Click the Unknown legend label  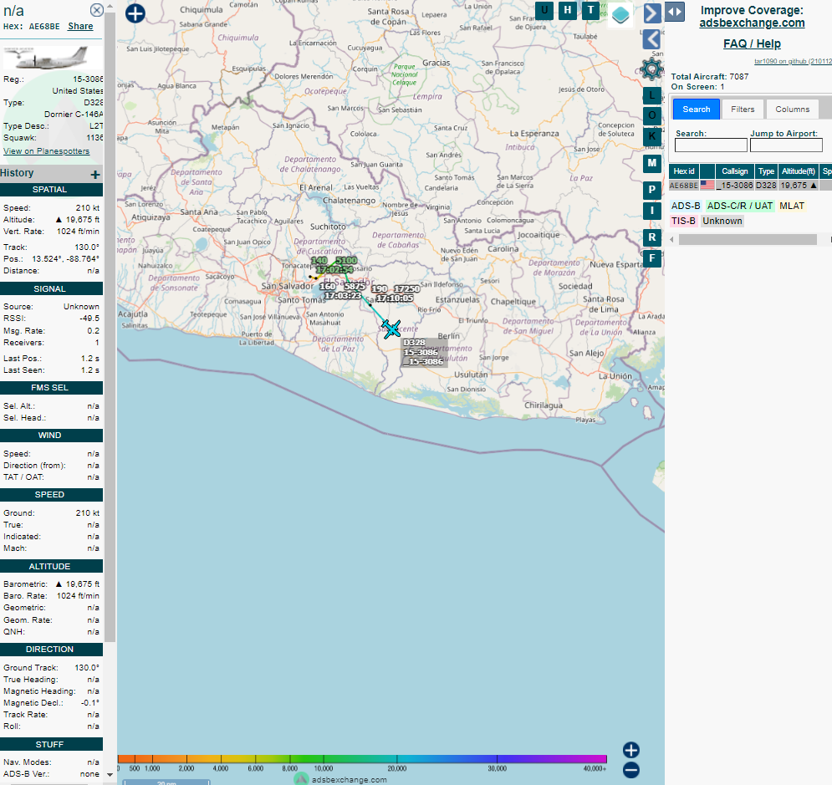[722, 221]
